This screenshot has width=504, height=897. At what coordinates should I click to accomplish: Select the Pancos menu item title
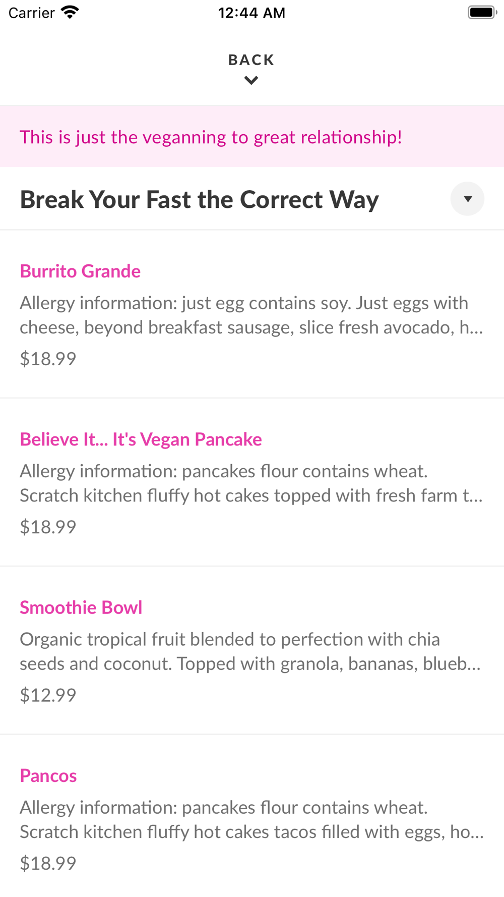[x=48, y=775]
